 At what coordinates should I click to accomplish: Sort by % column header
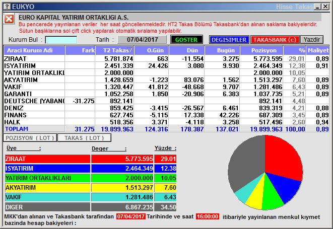coord(295,50)
